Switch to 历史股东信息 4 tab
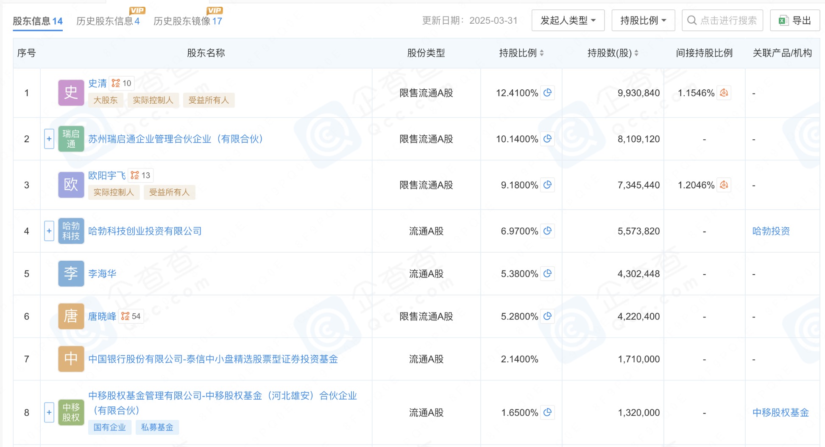The image size is (825, 447). pyautogui.click(x=108, y=21)
